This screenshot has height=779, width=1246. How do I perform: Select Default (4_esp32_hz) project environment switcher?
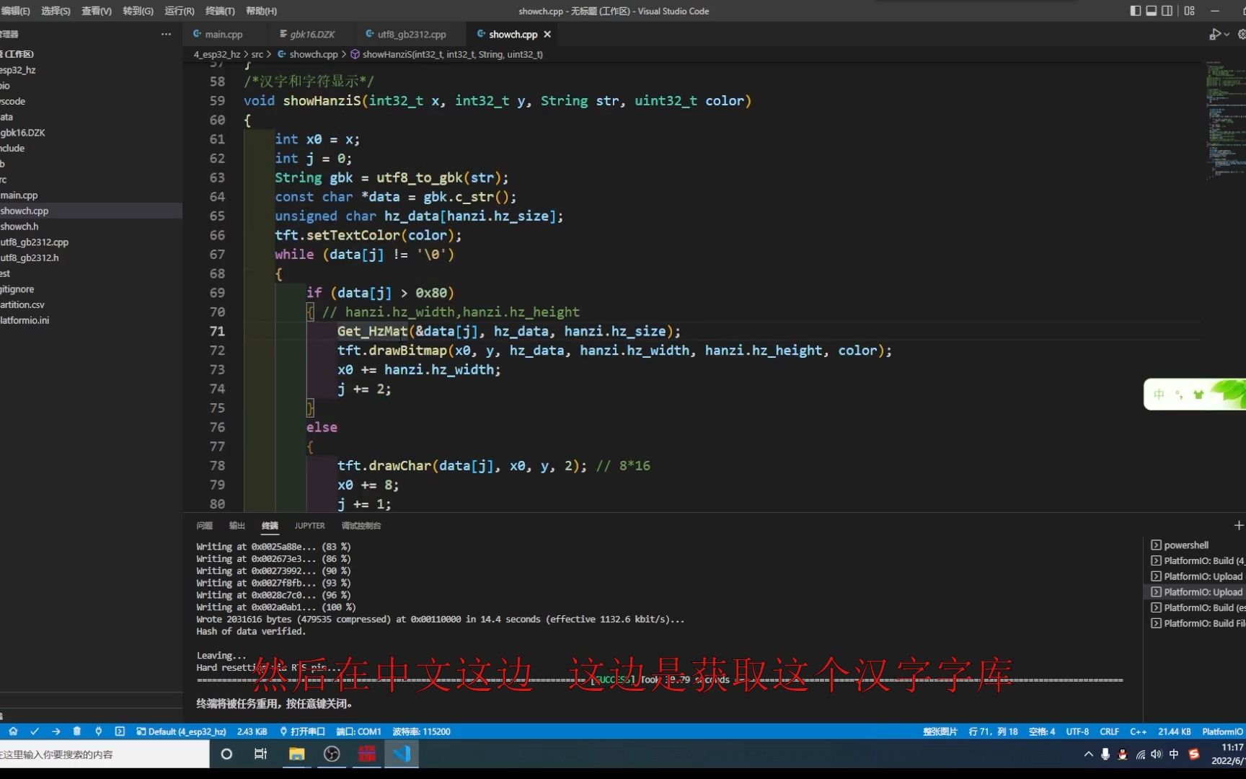(x=181, y=731)
